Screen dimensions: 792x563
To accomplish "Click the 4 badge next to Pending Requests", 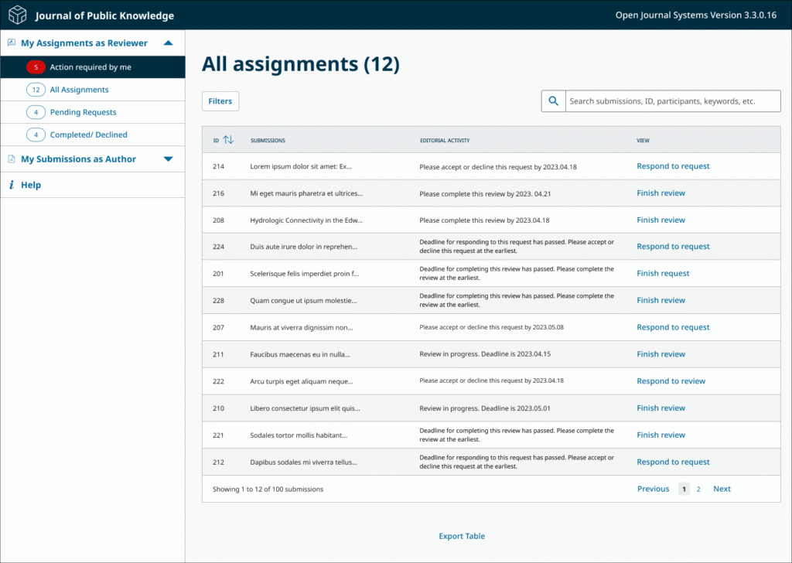I will 36,112.
